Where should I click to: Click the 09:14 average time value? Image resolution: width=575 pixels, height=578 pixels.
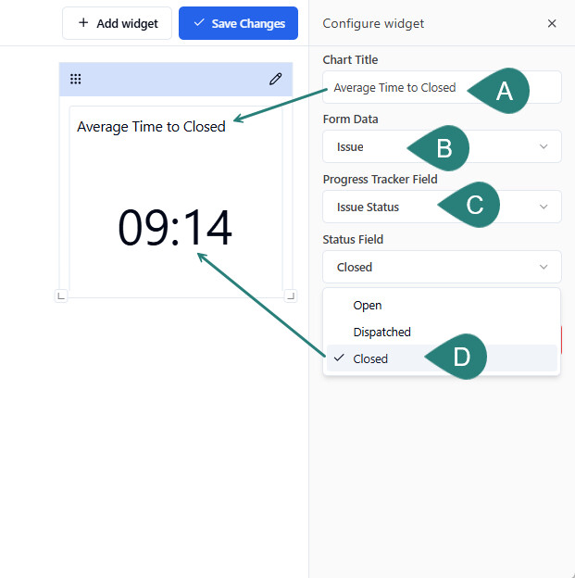click(175, 227)
